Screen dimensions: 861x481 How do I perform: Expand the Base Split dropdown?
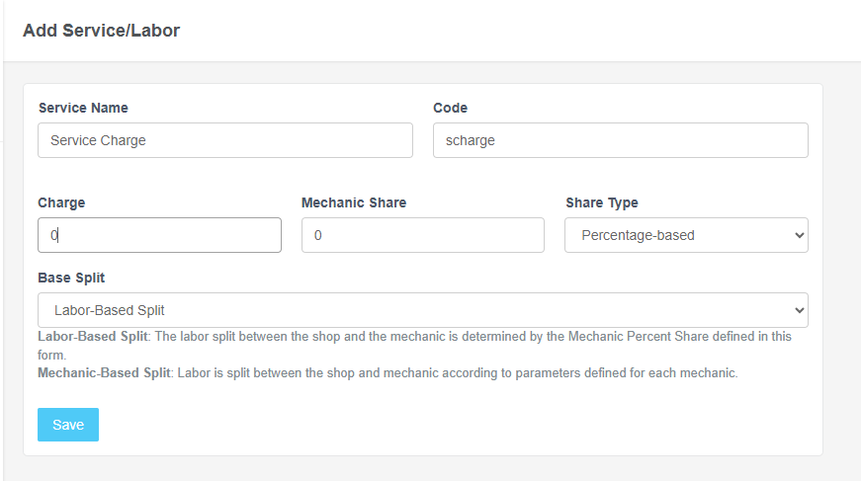point(422,310)
